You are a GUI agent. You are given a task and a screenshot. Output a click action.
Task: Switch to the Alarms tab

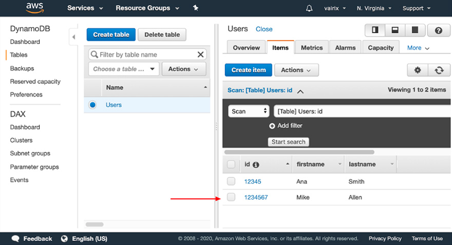point(345,48)
